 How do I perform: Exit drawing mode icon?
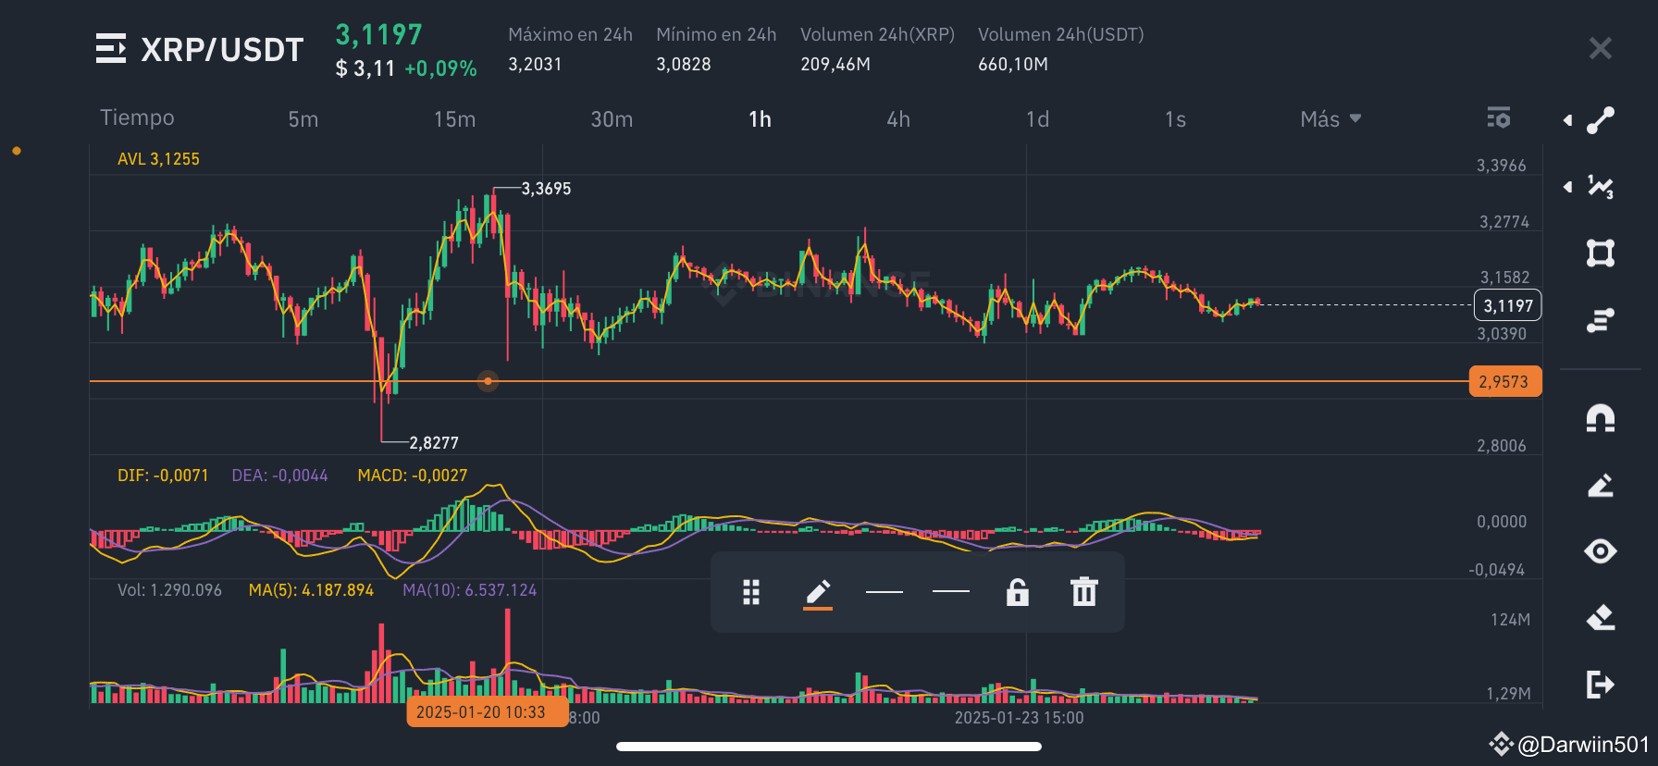coord(1601,685)
